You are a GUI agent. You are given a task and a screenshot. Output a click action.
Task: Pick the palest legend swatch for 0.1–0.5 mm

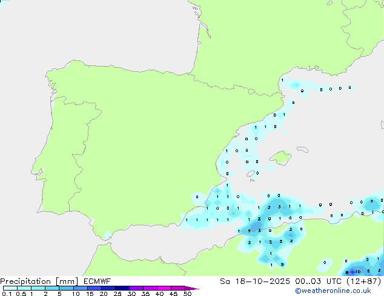click(10, 288)
